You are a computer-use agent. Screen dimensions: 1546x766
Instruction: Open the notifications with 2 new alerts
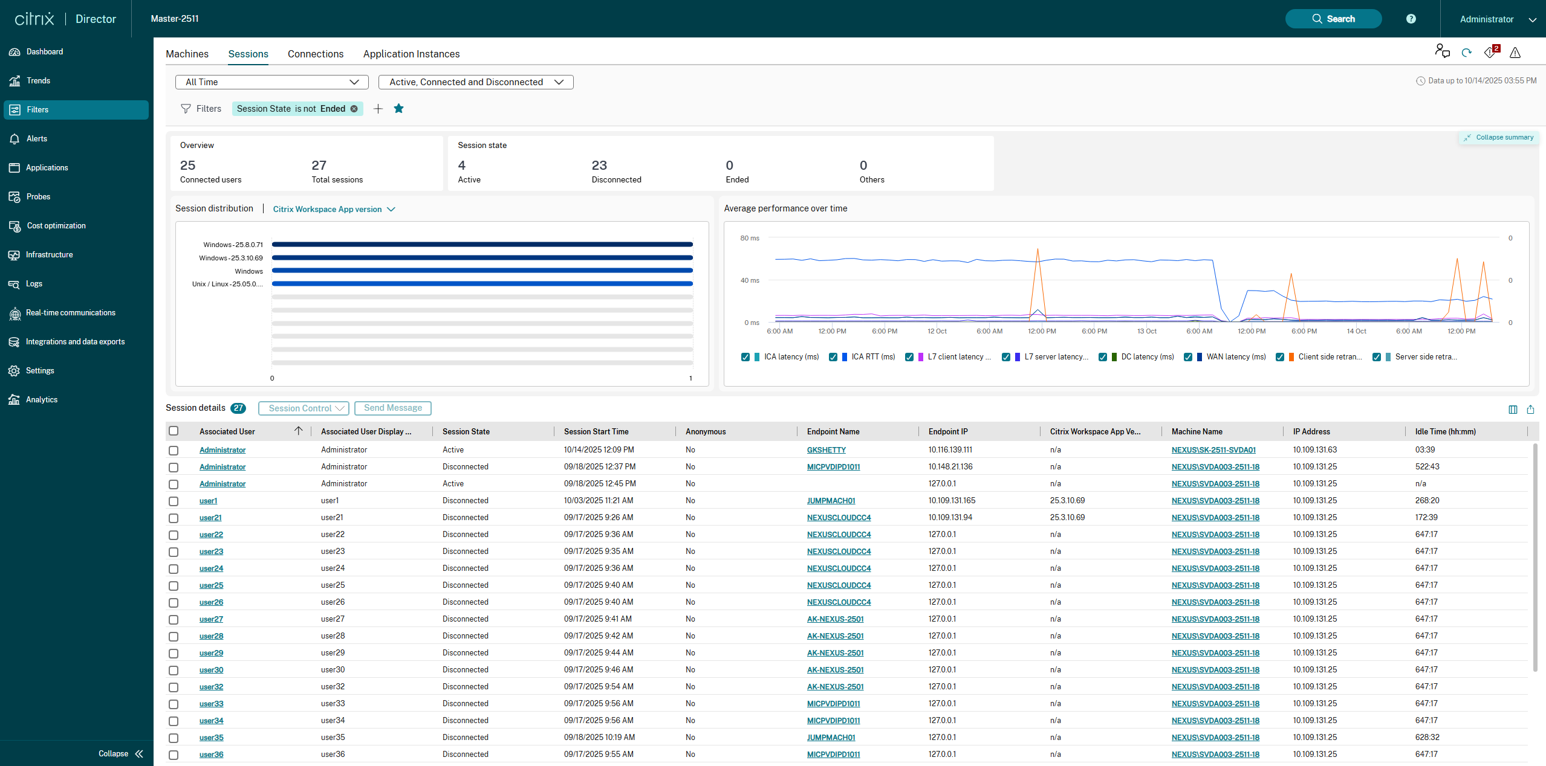click(x=1489, y=53)
